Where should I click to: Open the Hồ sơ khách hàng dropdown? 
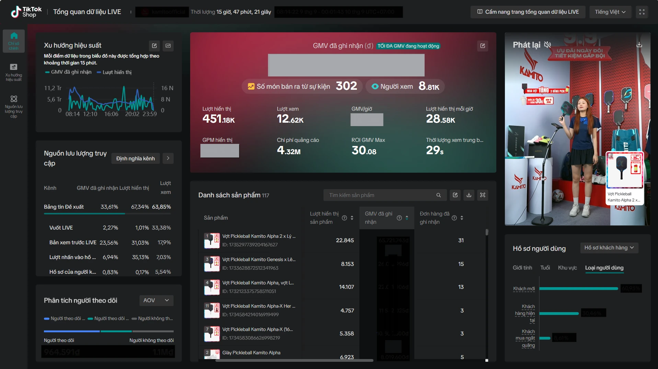pos(609,247)
